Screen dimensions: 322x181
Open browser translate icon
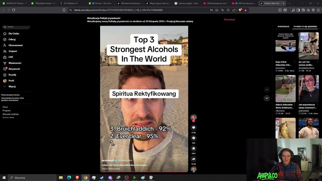coord(222,10)
